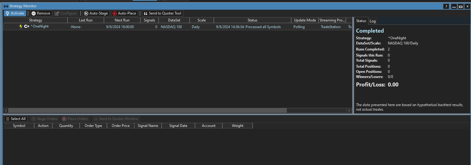Screen dimensions: 471x165
Task: Send signals to the Quotes Tool
Action: pos(162,13)
